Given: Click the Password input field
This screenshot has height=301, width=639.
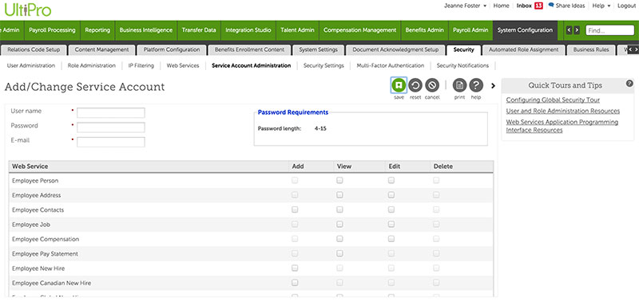Looking at the screenshot, I should pyautogui.click(x=111, y=127).
